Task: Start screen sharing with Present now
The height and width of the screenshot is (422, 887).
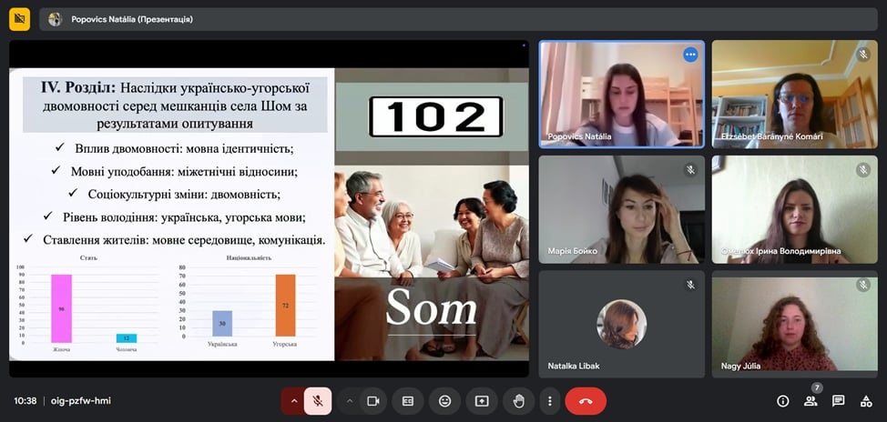Action: click(481, 401)
